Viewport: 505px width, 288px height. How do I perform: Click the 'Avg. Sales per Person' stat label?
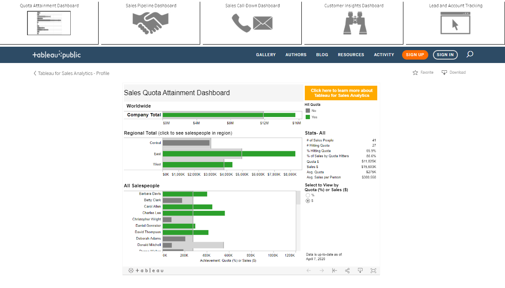(x=324, y=177)
